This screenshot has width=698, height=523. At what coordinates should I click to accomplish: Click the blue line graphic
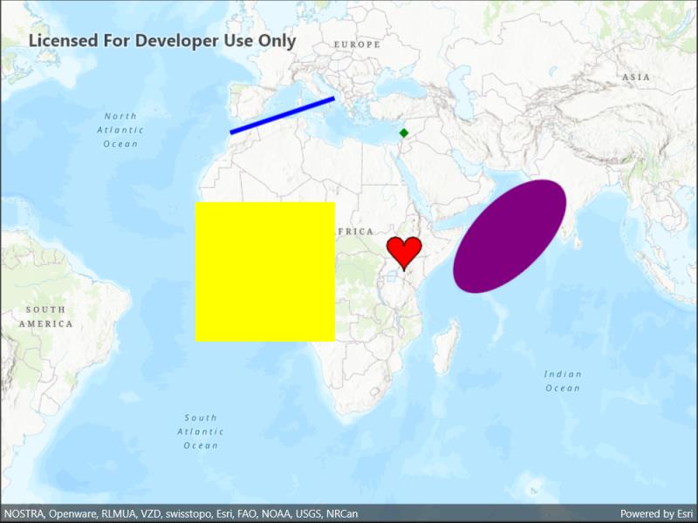tap(282, 115)
